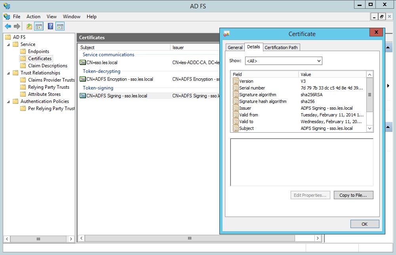Click the Back arrow in the toolbar

[x=8, y=27]
